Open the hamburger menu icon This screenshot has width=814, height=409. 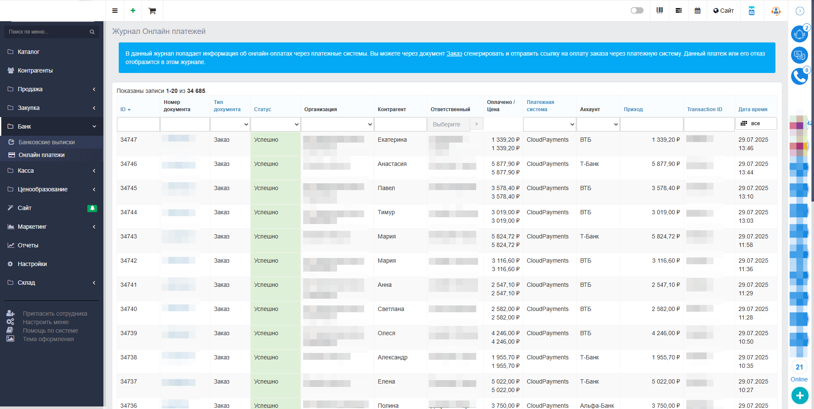pyautogui.click(x=115, y=11)
